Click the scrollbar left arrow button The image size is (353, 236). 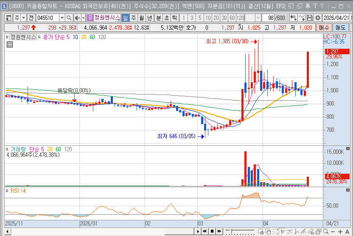pyautogui.click(x=8, y=231)
